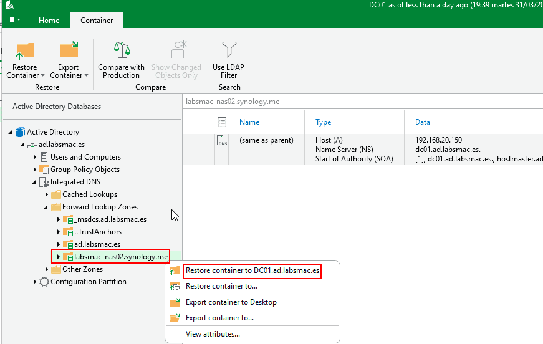Click the restore icon beside Restore container to DC01

pos(175,270)
